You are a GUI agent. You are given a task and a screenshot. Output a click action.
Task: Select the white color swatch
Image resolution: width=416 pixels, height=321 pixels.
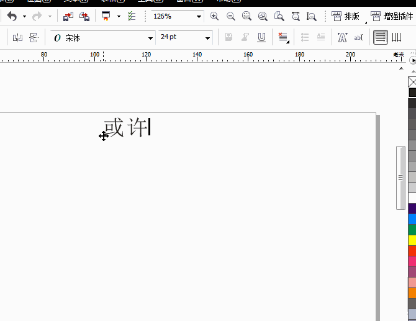tap(412, 198)
